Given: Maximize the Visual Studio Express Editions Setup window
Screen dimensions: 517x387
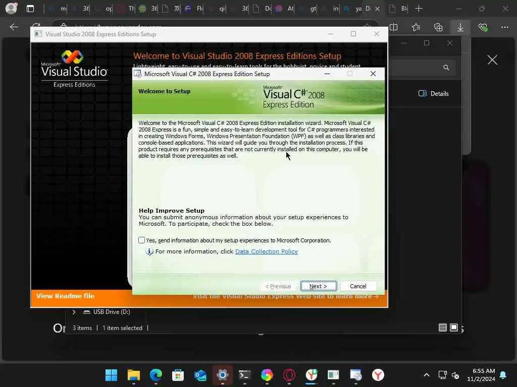Looking at the screenshot, I should click(x=353, y=34).
